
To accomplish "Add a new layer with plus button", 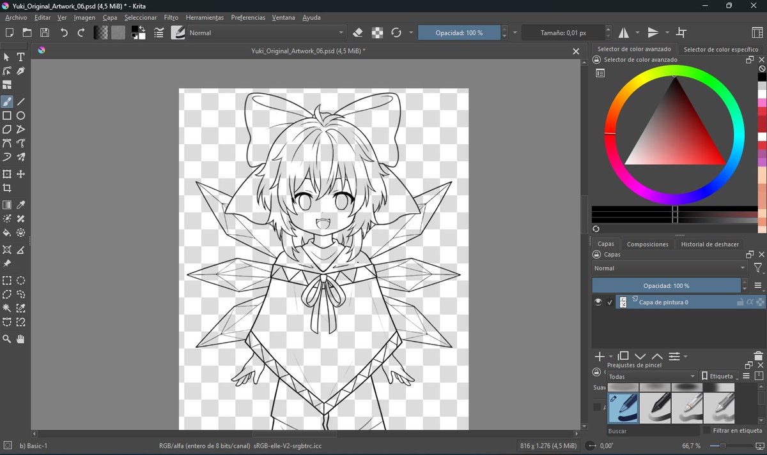I will (x=600, y=356).
